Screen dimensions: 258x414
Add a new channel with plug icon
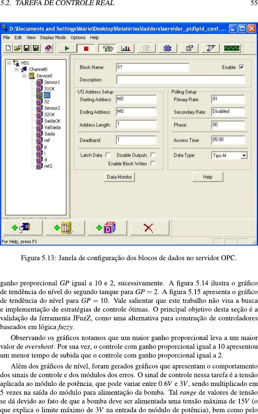pos(22,227)
